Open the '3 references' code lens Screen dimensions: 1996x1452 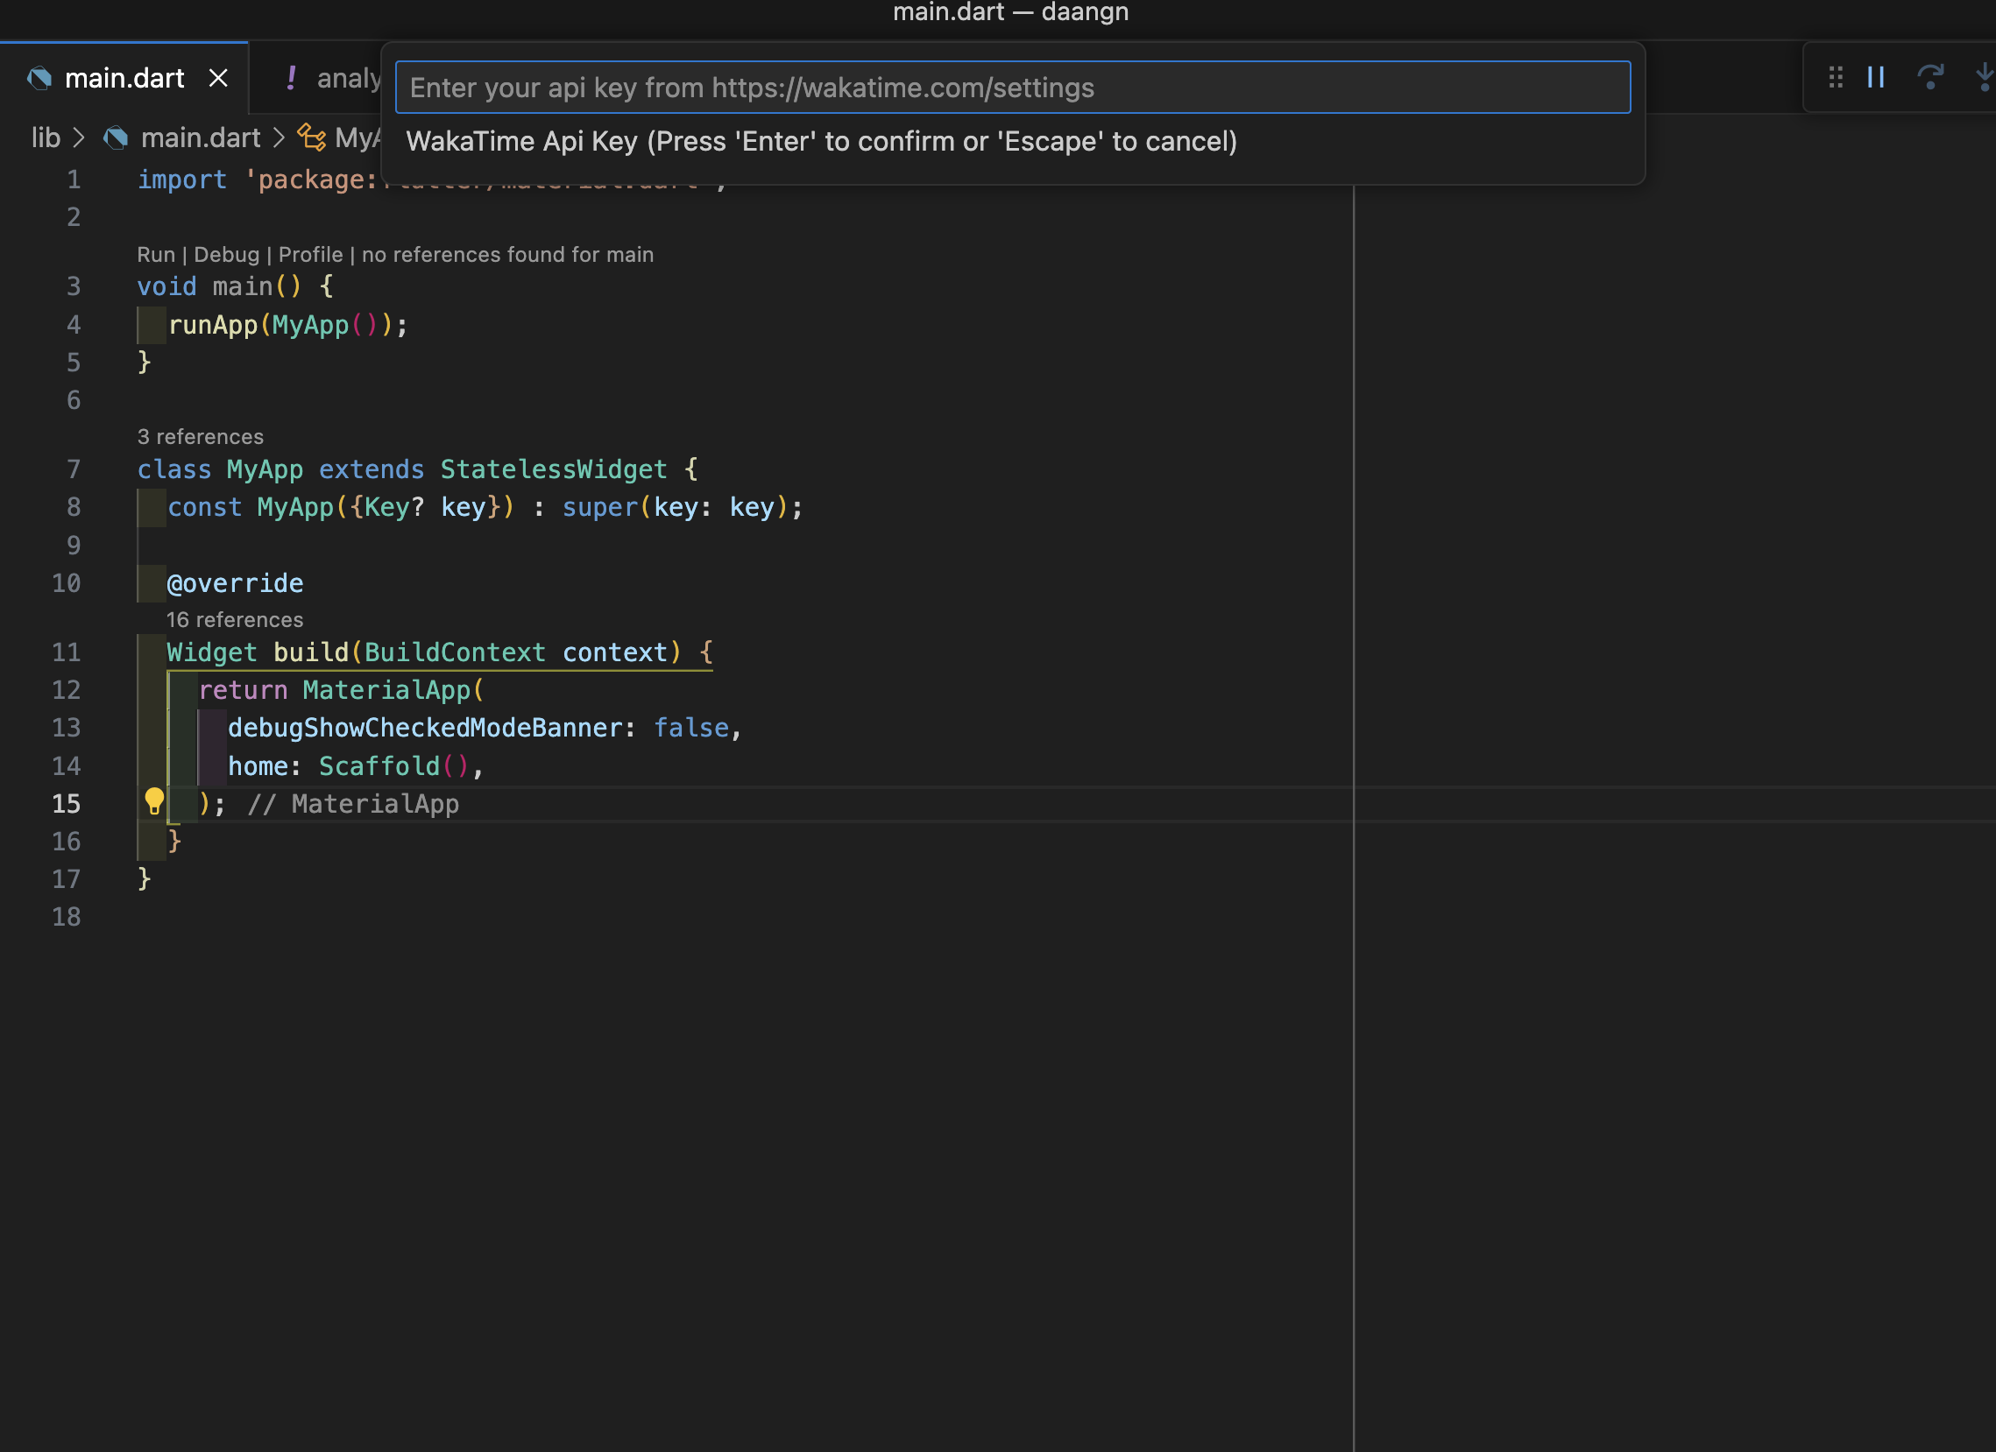point(201,437)
